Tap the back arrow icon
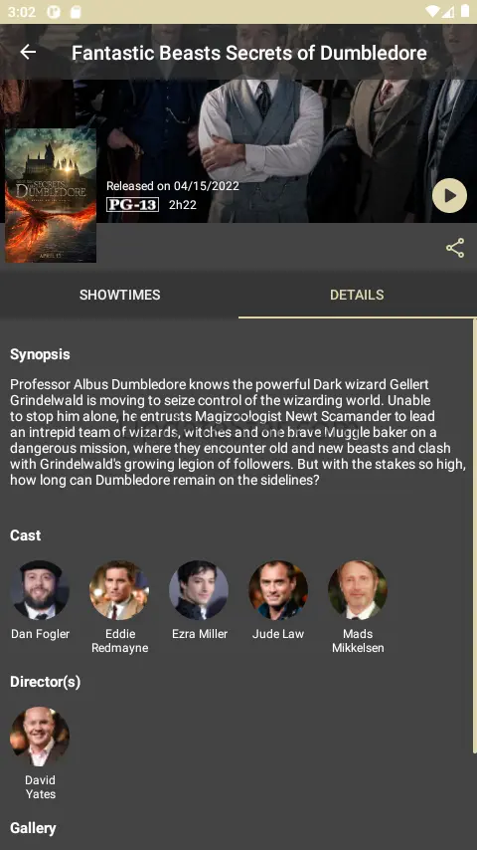Viewport: 477px width, 850px height. click(28, 52)
